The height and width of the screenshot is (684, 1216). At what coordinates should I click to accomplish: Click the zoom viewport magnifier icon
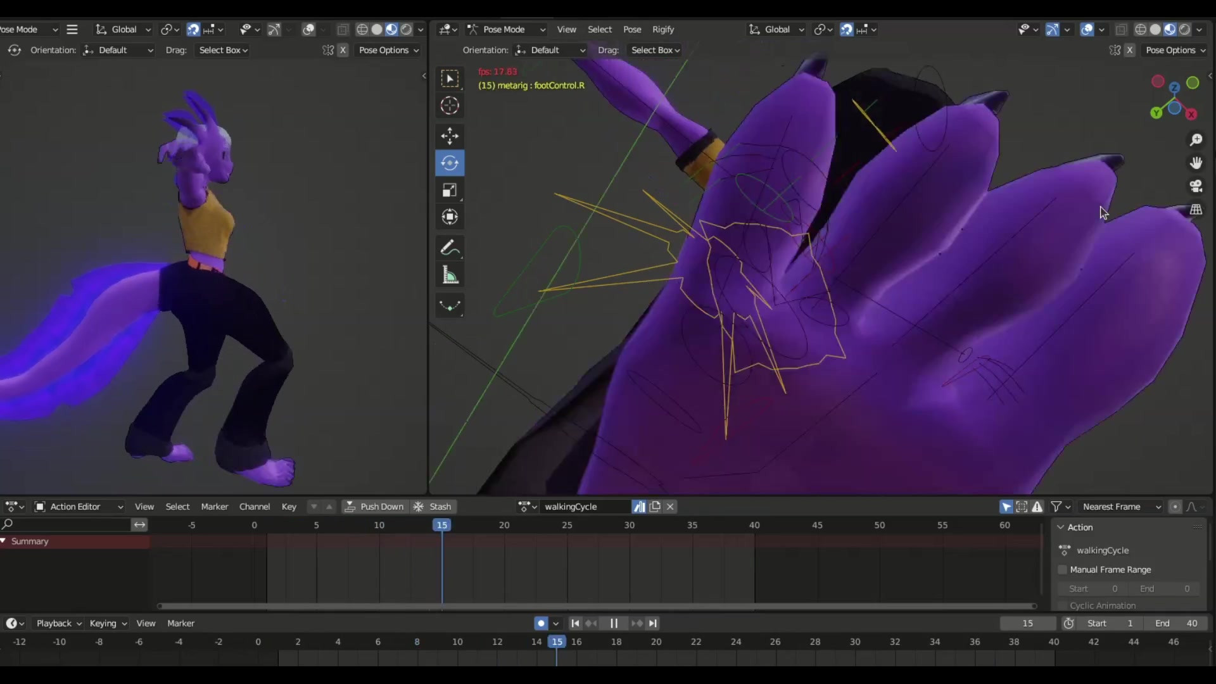point(1196,139)
